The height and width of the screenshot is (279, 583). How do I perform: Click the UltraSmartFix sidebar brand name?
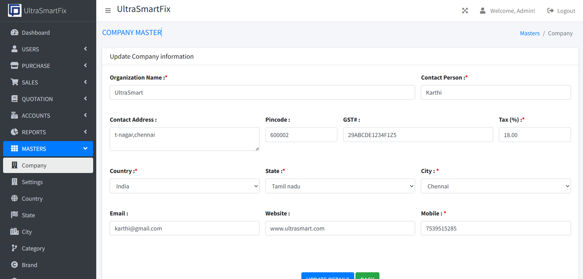[45, 11]
